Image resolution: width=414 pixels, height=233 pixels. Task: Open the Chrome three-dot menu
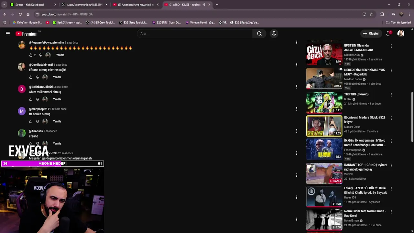point(409,14)
